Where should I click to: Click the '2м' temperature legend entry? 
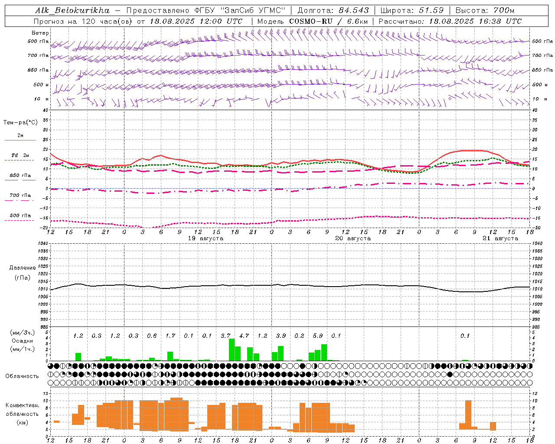pos(20,136)
